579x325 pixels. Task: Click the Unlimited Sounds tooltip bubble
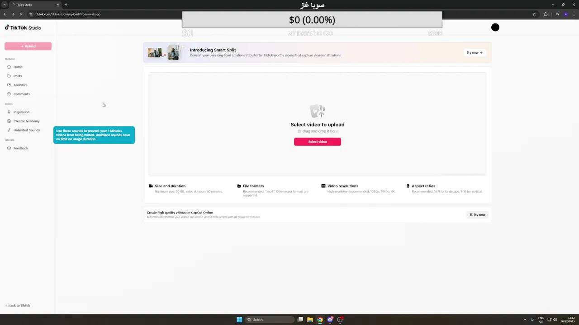(x=94, y=135)
